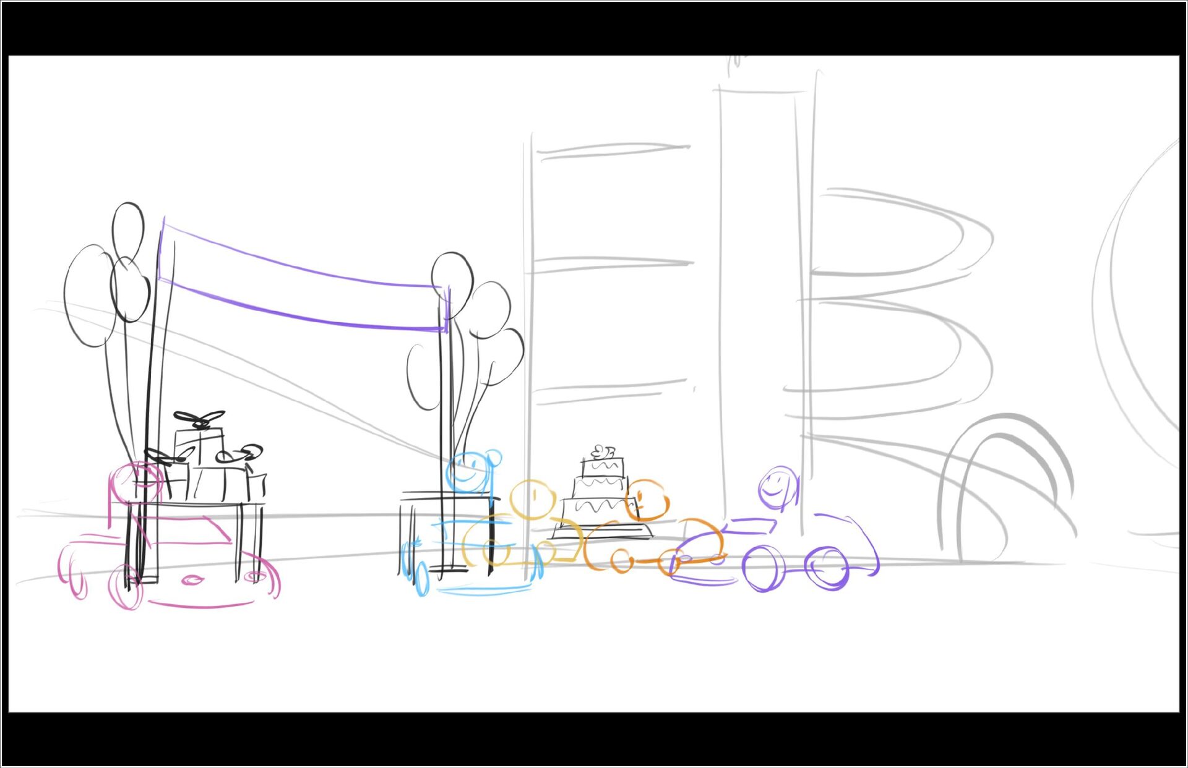
Task: Click the gray arched doorway sketch
Action: 1005,489
